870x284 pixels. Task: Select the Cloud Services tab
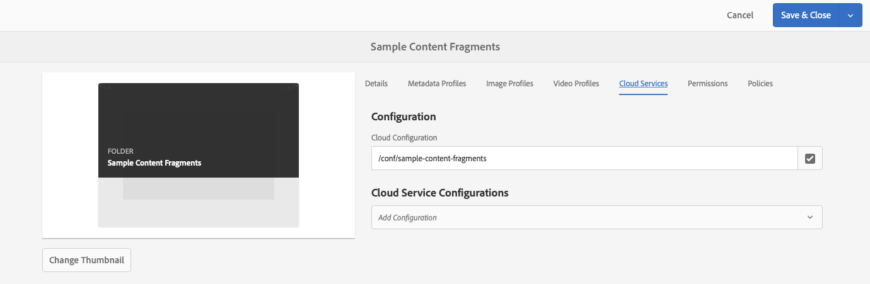[x=643, y=83]
